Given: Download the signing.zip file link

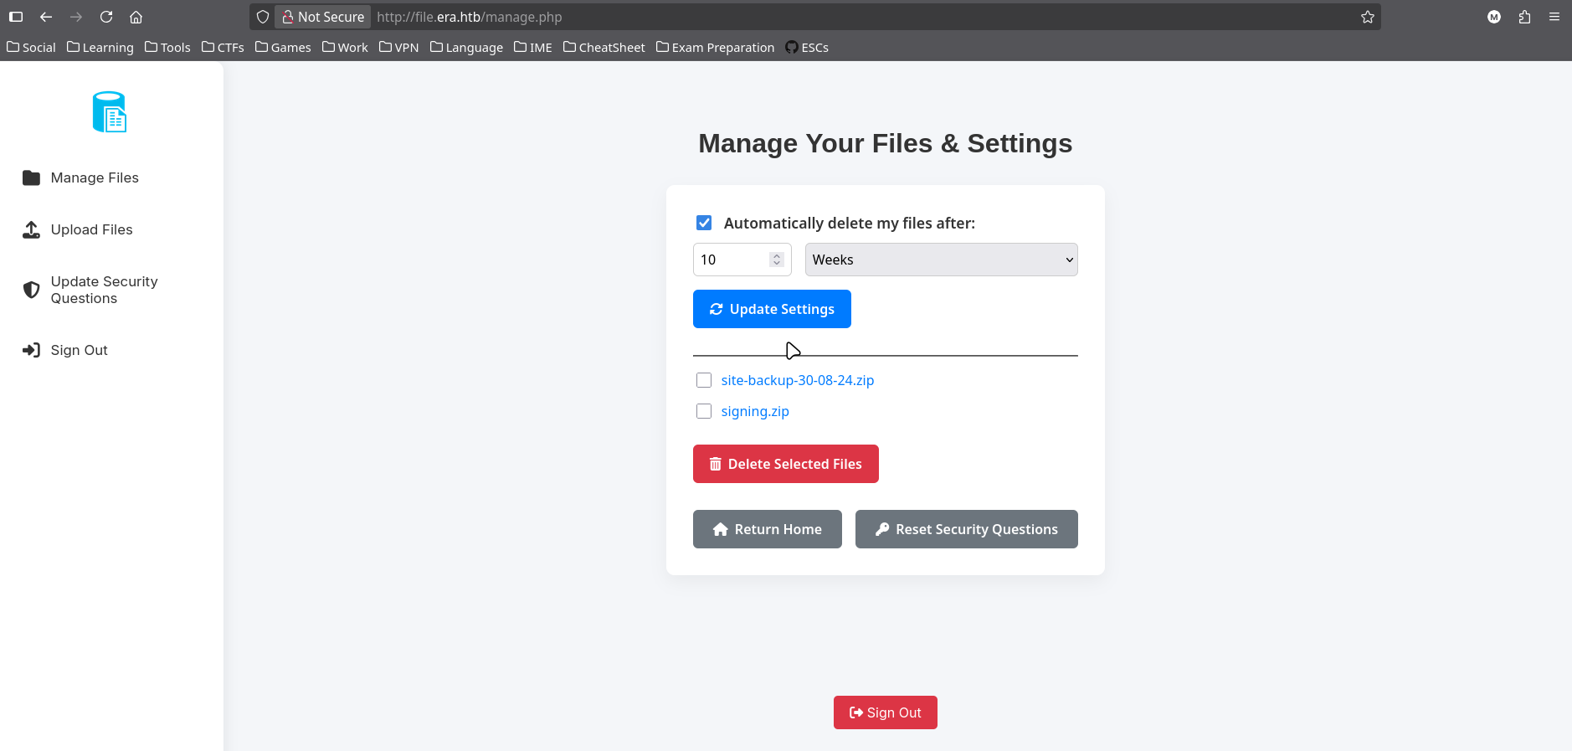Looking at the screenshot, I should pos(754,411).
